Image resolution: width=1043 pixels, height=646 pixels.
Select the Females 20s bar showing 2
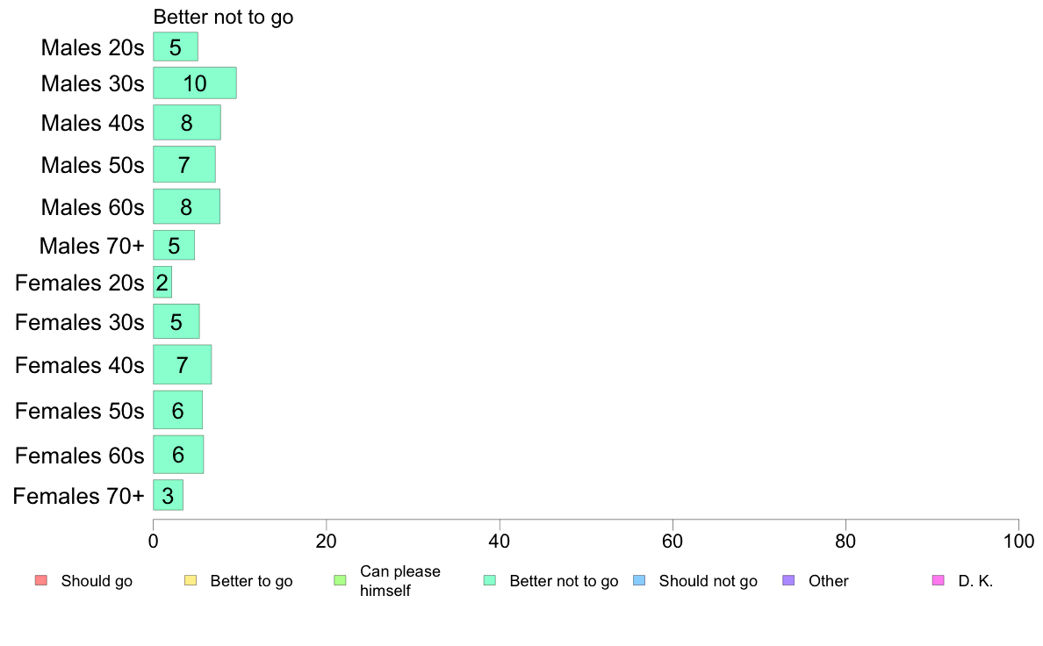pos(162,283)
